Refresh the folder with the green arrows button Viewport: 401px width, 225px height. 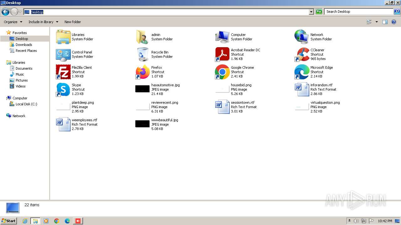[319, 12]
